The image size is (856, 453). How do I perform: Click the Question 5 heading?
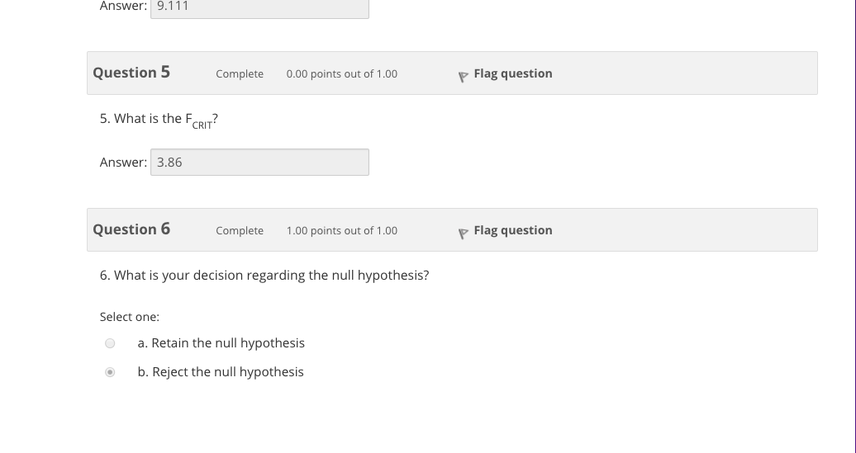131,73
